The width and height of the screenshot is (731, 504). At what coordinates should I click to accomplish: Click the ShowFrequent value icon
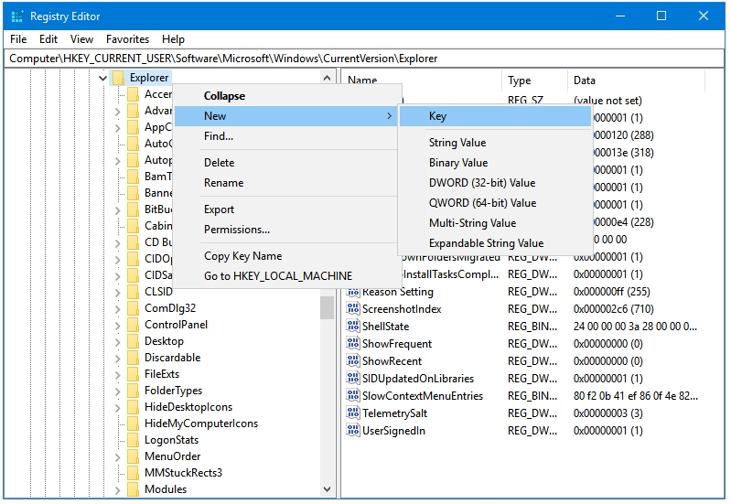click(x=353, y=343)
